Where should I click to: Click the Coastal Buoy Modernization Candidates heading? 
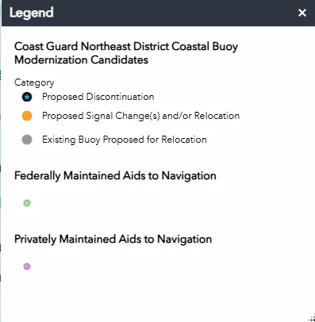[x=126, y=53]
